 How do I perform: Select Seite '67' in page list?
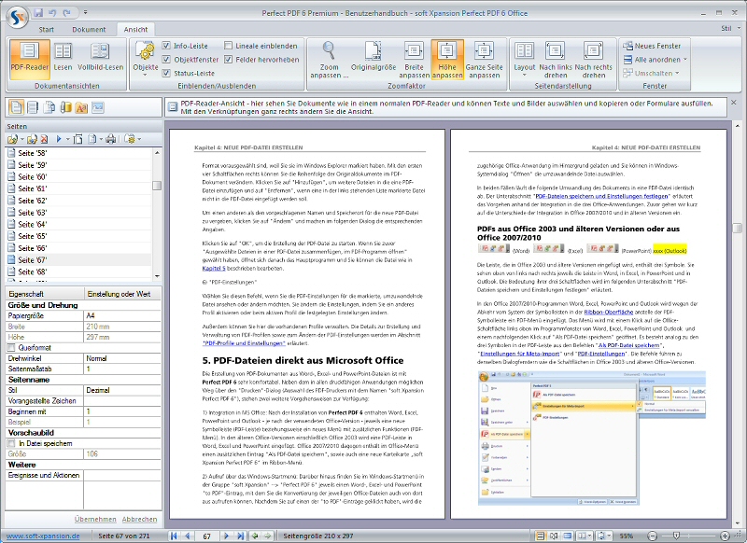click(x=78, y=260)
